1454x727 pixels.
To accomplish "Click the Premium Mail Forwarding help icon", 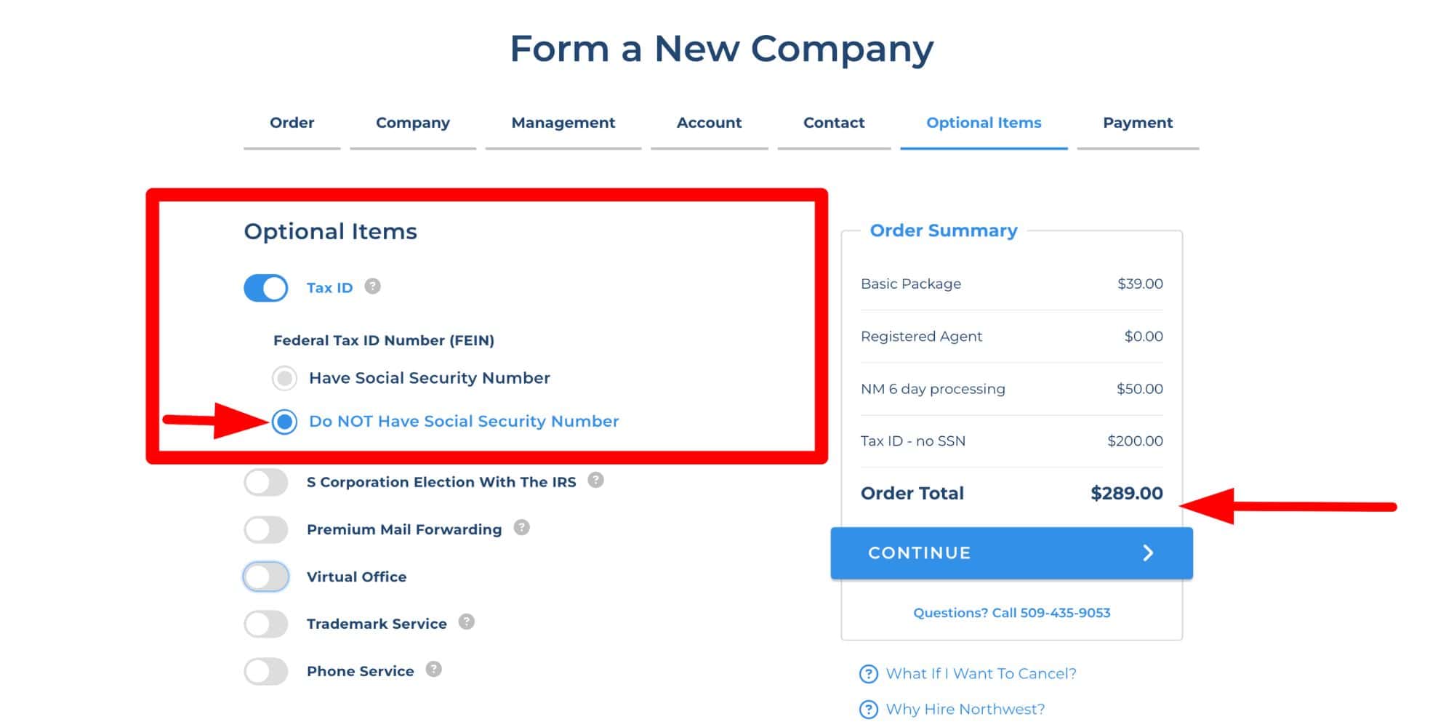I will pyautogui.click(x=521, y=528).
